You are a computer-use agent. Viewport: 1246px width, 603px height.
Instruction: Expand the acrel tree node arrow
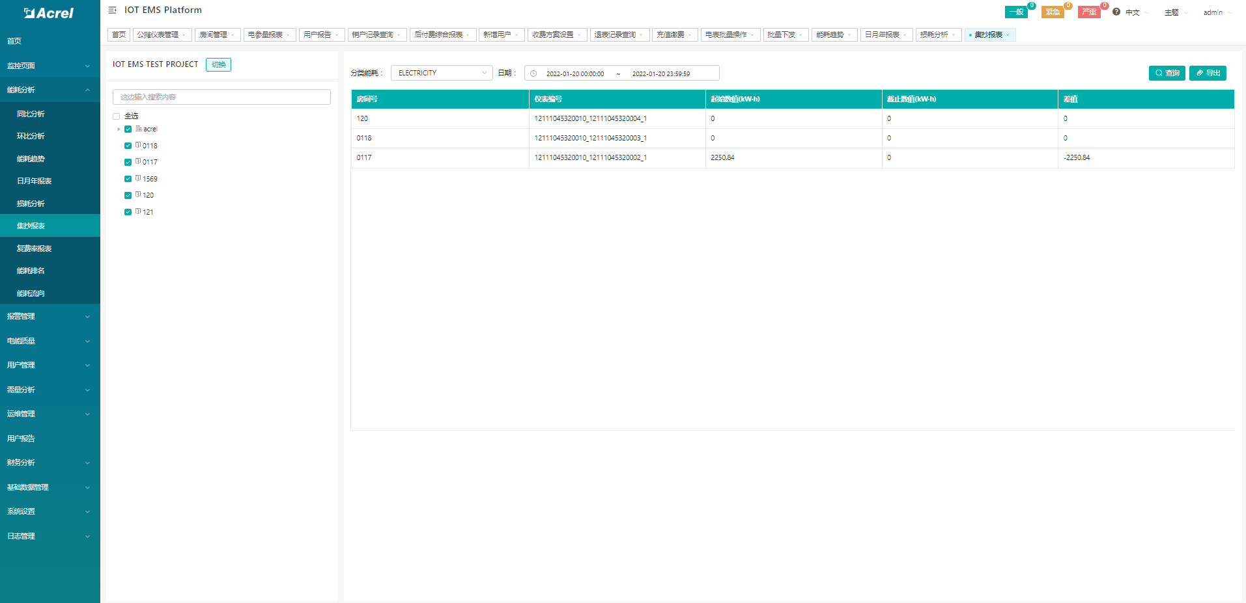(x=118, y=129)
